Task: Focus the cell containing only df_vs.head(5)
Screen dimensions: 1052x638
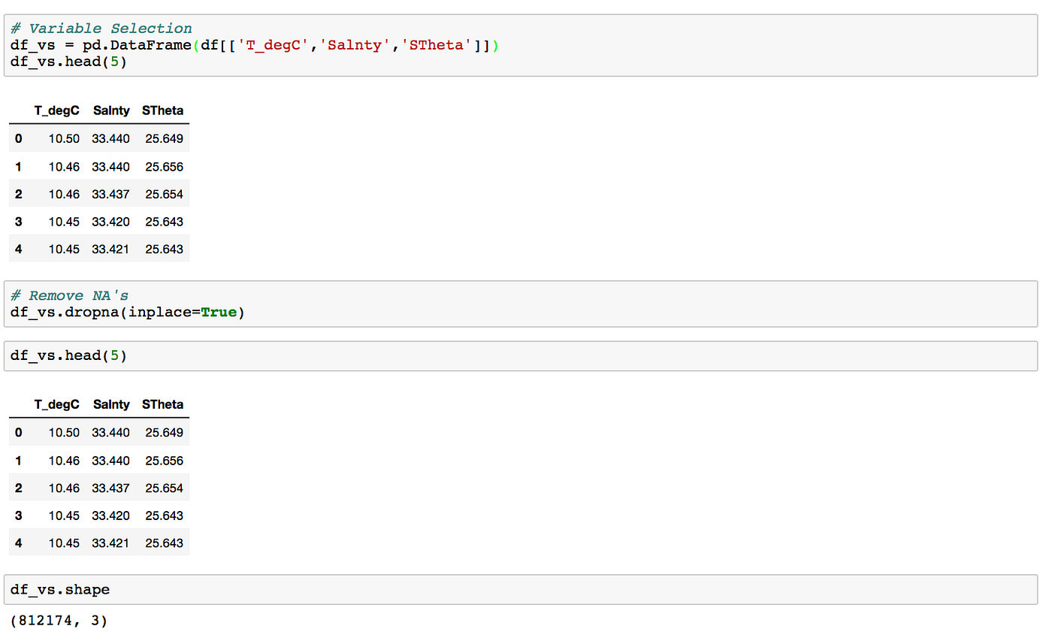Action: pos(521,355)
